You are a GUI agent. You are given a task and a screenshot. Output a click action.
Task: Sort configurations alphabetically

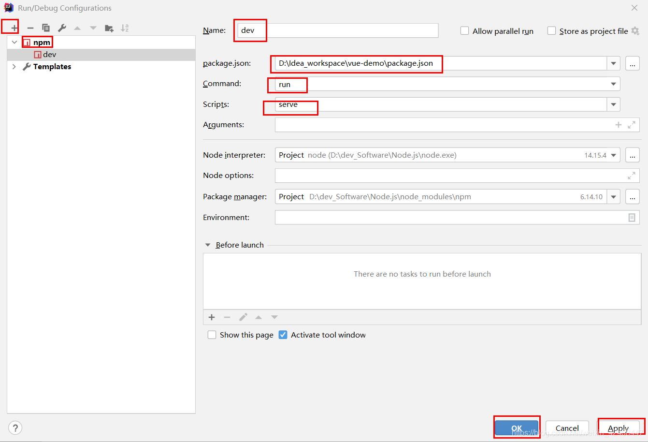125,28
